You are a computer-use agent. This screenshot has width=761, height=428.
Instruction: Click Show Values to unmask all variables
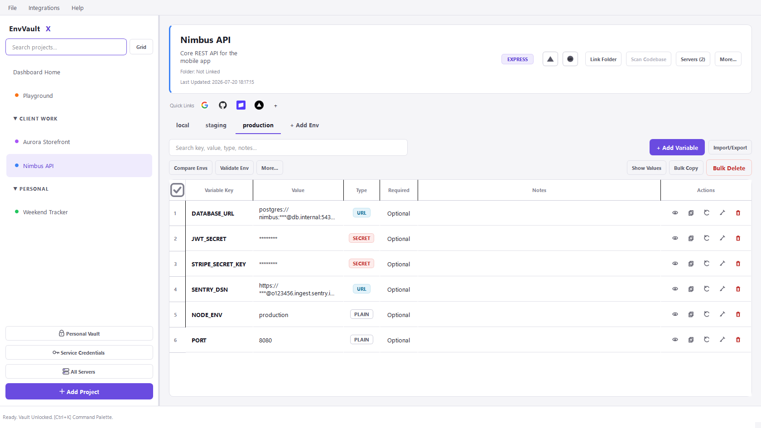pyautogui.click(x=646, y=168)
